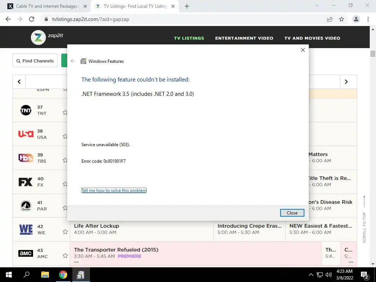376x282 pixels.
Task: Favorite the WE channel star
Action: tap(65, 232)
